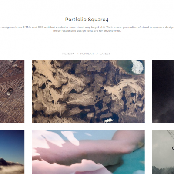Click the description line mentioning HTML and CSS
Image resolution: width=174 pixels, height=174 pixels.
click(x=87, y=27)
